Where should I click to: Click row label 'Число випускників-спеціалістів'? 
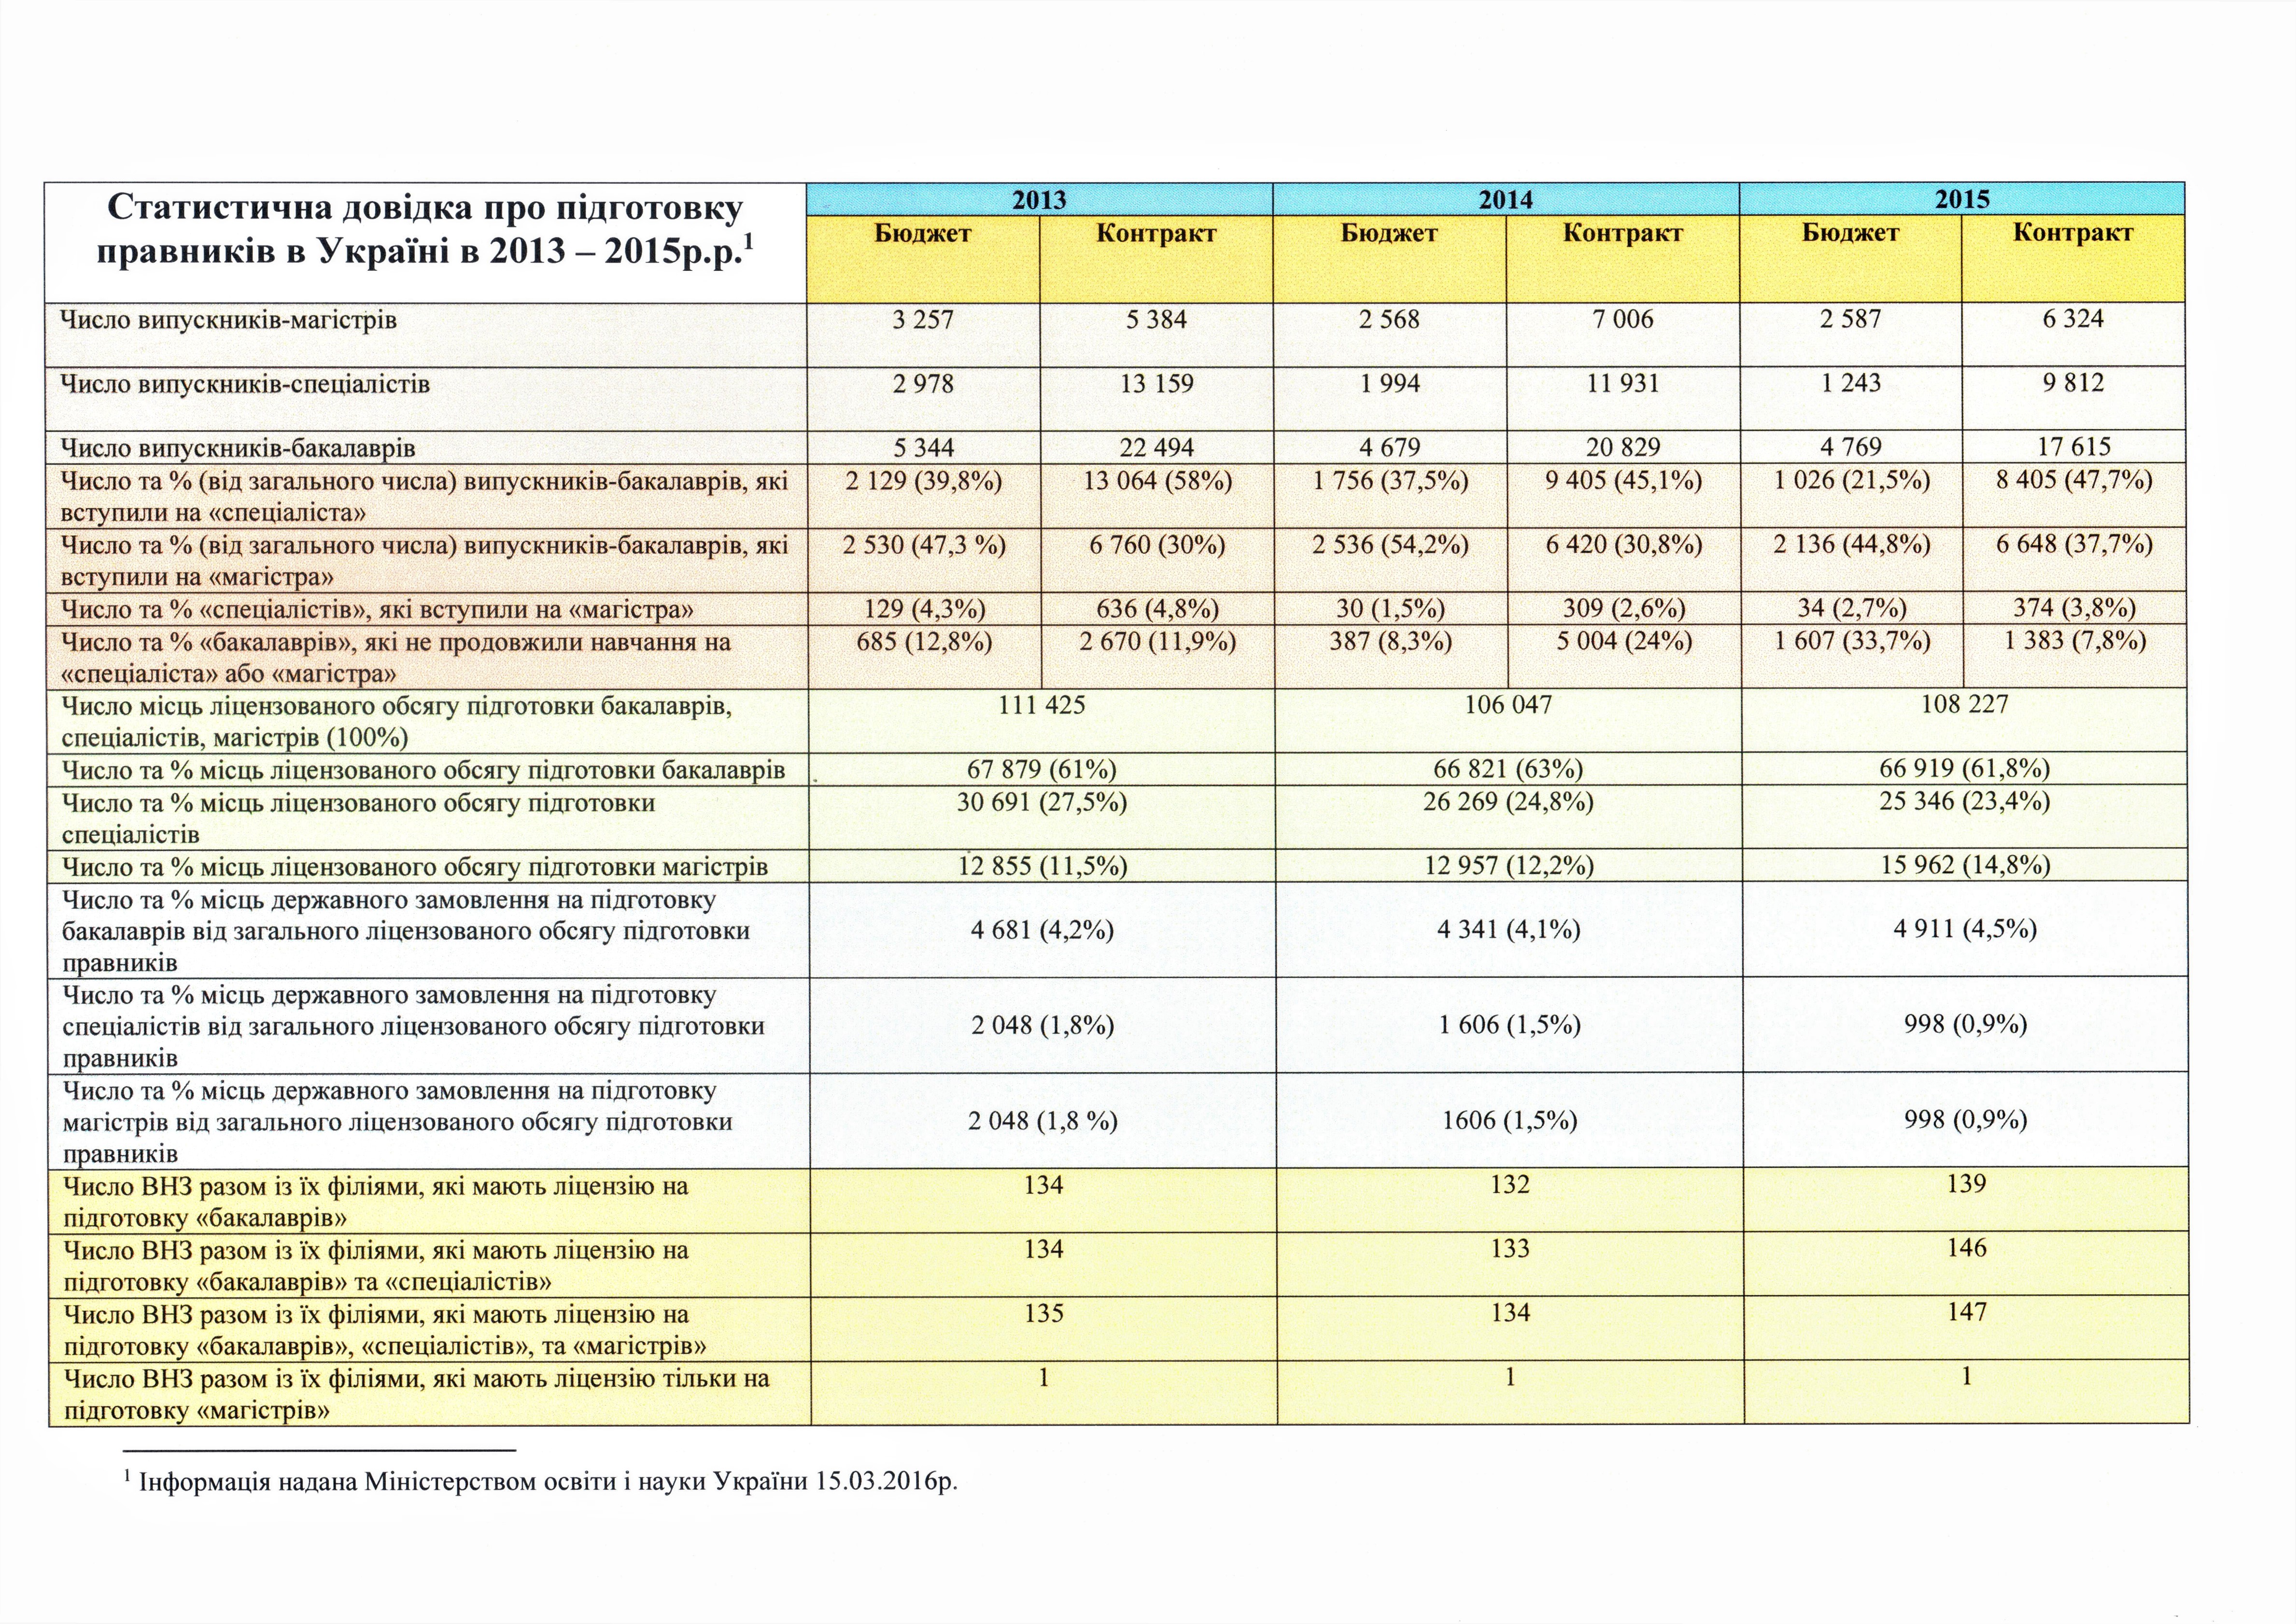[245, 384]
